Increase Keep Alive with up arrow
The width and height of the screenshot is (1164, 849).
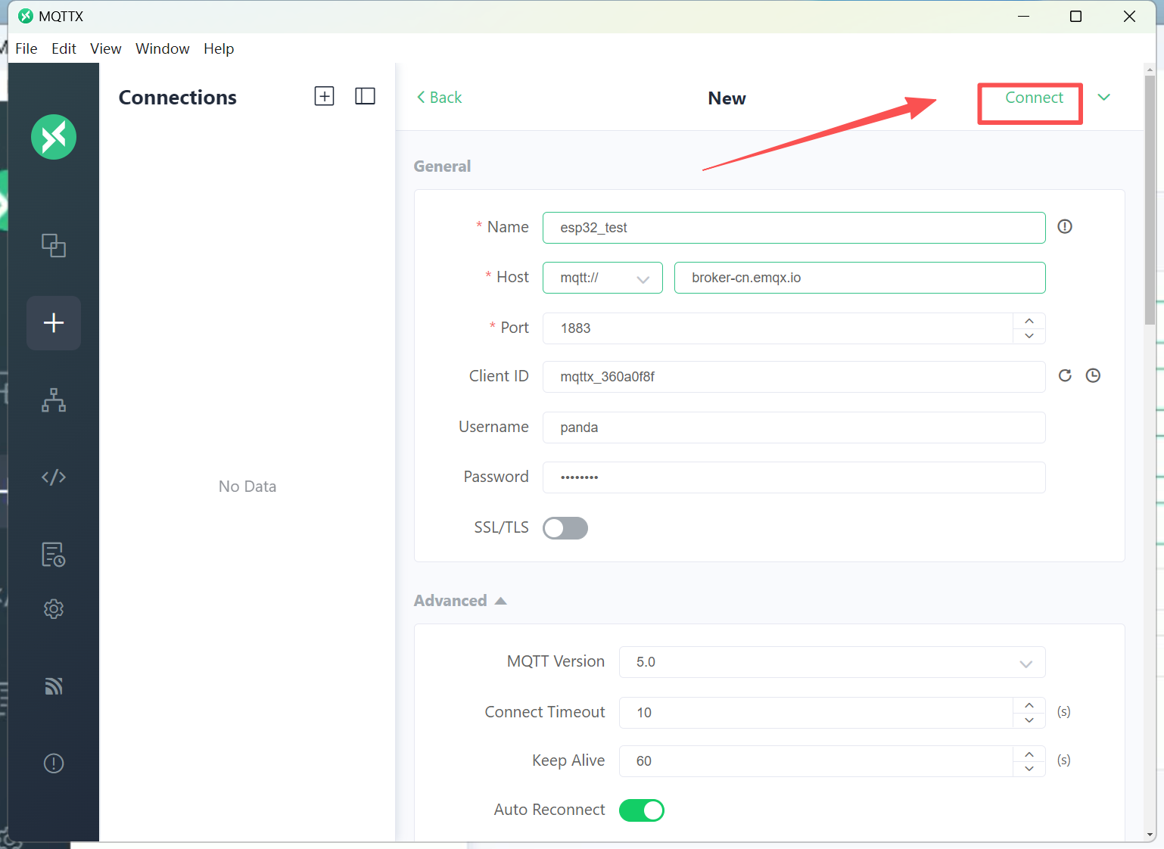(x=1029, y=754)
